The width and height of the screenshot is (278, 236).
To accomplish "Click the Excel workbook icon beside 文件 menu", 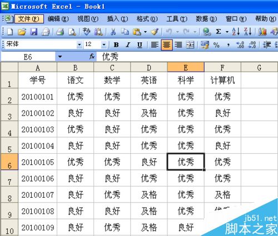I will coord(8,19).
